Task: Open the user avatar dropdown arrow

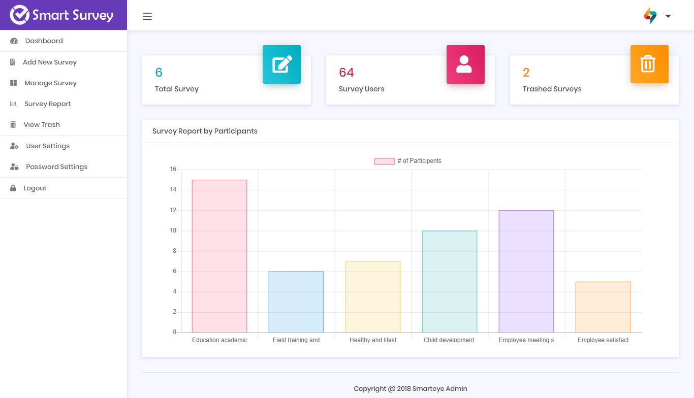Action: 668,16
